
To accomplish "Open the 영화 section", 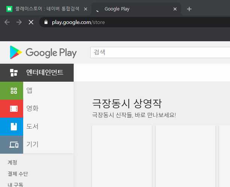I will [x=33, y=108].
